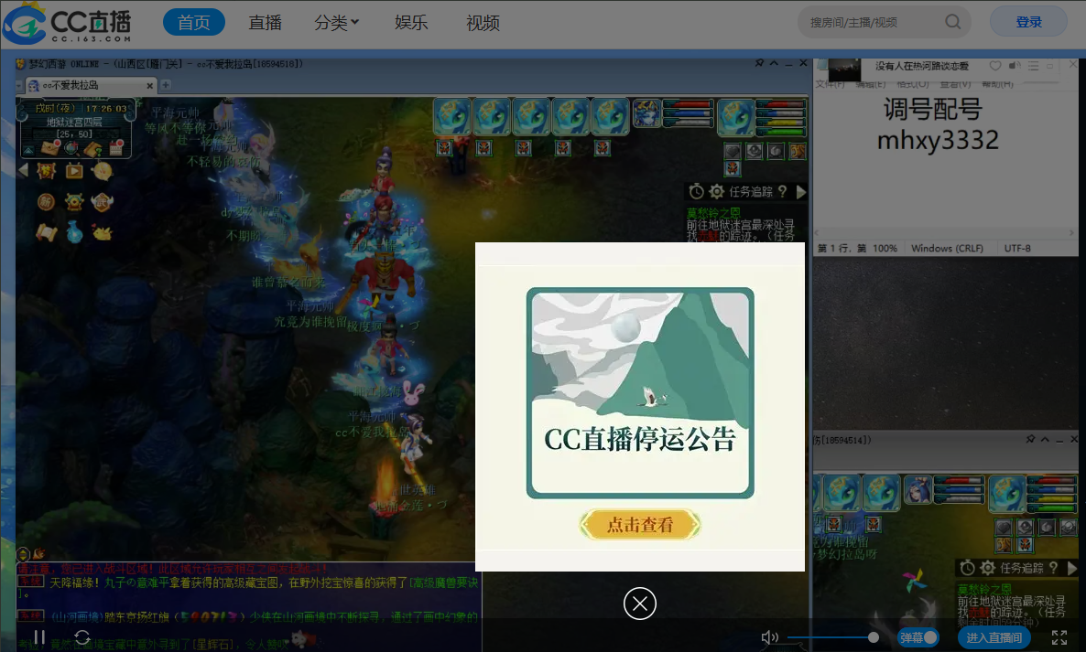This screenshot has width=1086, height=652.
Task: Pin the 梦幻西游 game window with the pin icon
Action: tap(759, 63)
